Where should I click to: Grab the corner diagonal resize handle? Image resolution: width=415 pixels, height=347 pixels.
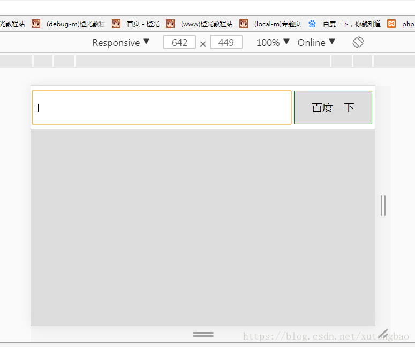pyautogui.click(x=383, y=334)
